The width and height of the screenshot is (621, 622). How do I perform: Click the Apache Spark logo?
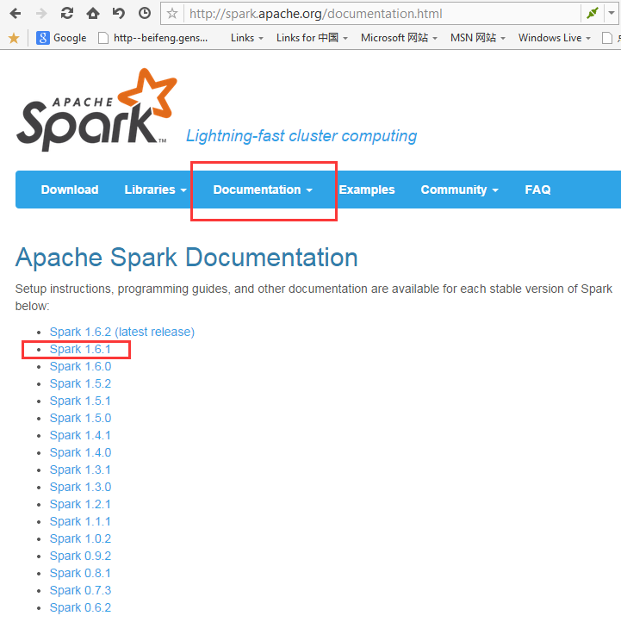click(96, 110)
